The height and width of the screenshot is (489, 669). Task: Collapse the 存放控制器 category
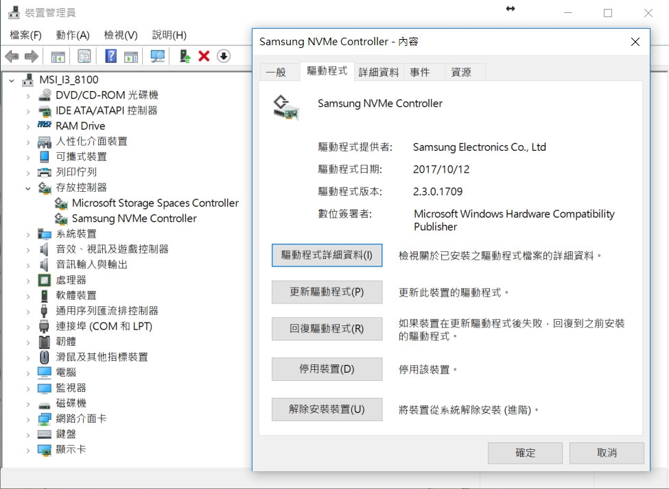27,188
